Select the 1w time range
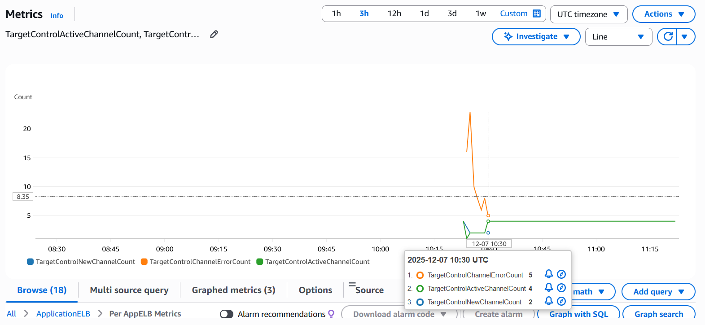 click(481, 13)
